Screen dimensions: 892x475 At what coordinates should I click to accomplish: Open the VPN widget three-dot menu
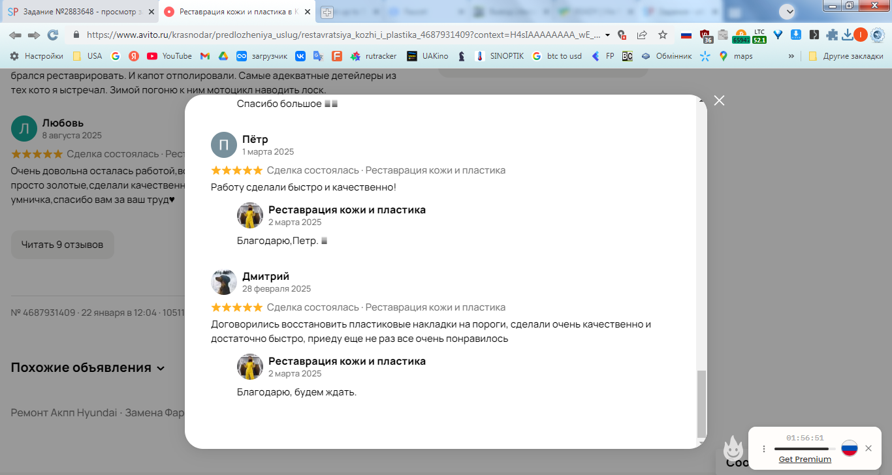coord(764,449)
